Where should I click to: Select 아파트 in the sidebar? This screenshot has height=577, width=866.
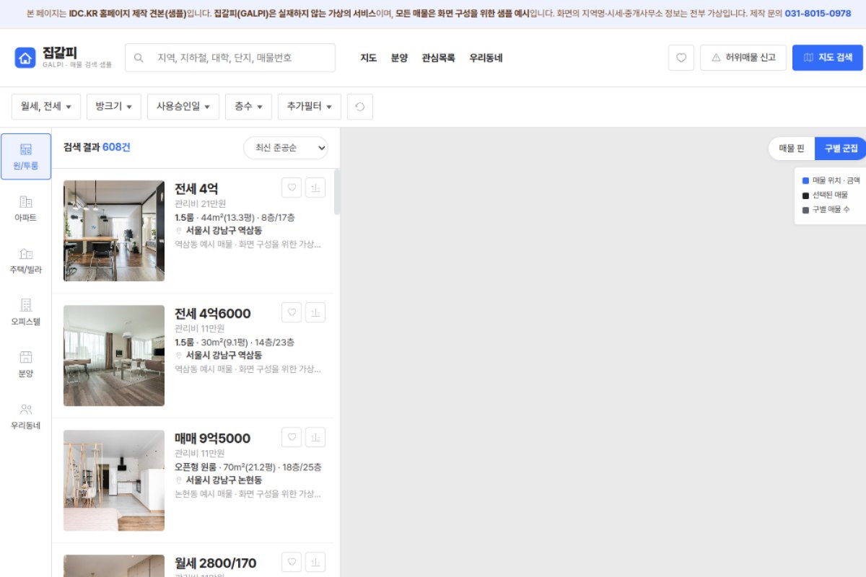pyautogui.click(x=26, y=208)
